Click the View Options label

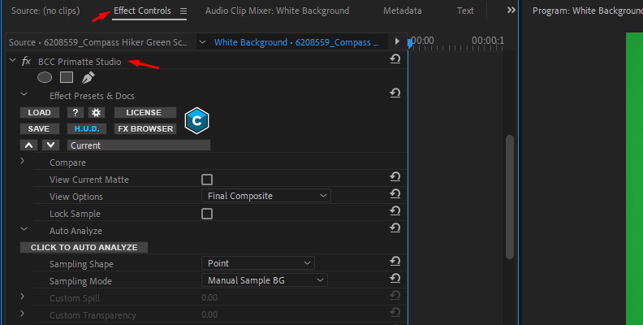(76, 197)
